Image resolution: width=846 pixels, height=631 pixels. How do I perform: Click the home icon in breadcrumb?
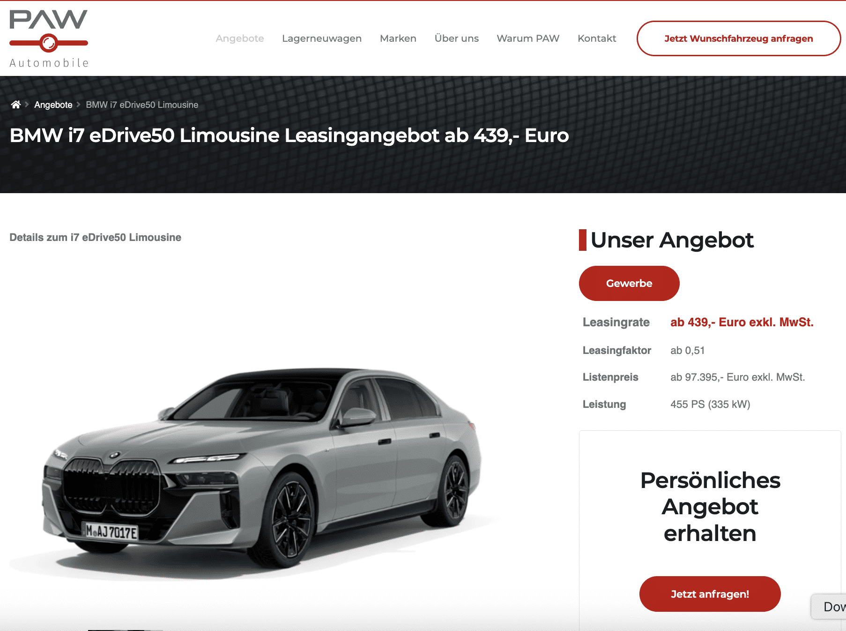[16, 105]
